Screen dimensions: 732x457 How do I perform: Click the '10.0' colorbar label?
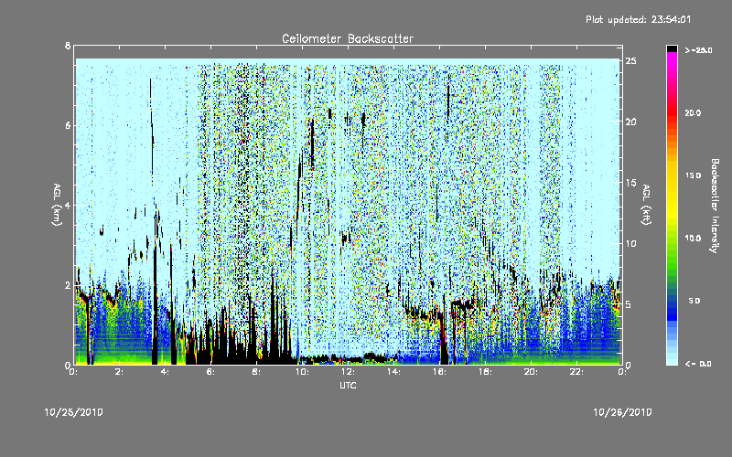click(x=694, y=238)
